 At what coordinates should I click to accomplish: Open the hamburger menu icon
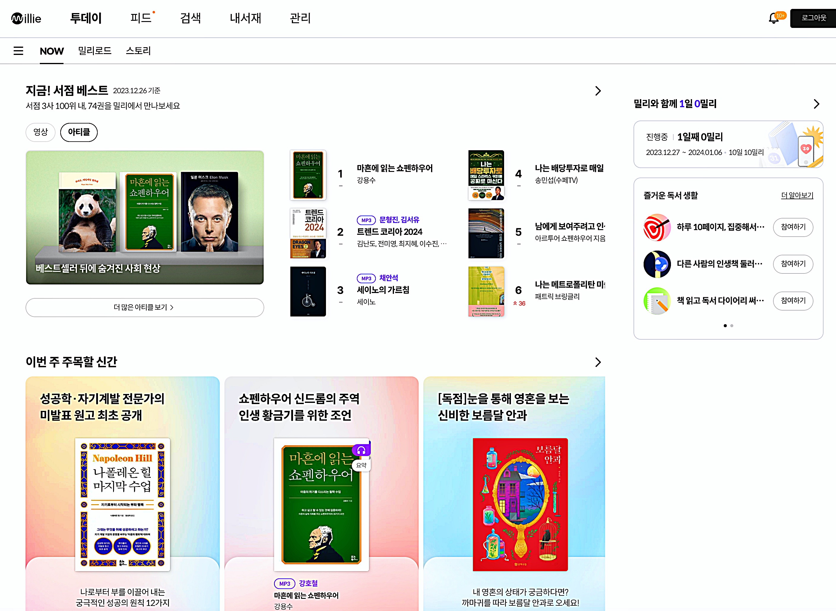coord(18,51)
